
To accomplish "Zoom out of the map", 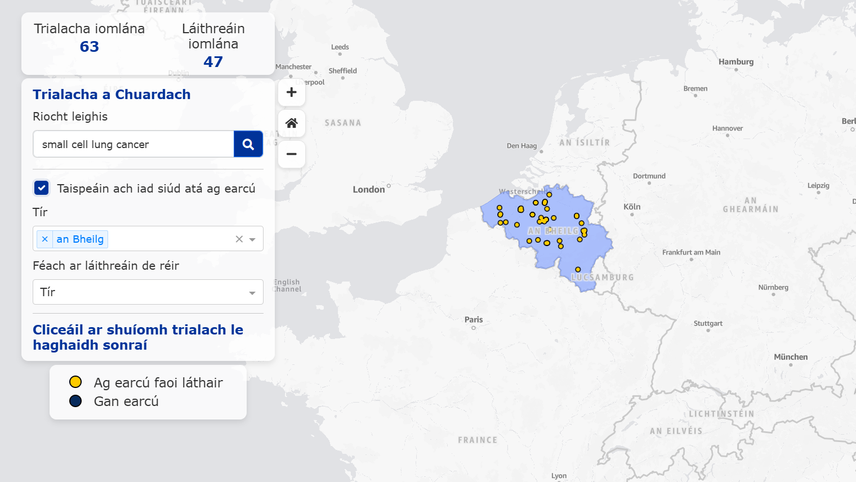I will click(x=291, y=154).
